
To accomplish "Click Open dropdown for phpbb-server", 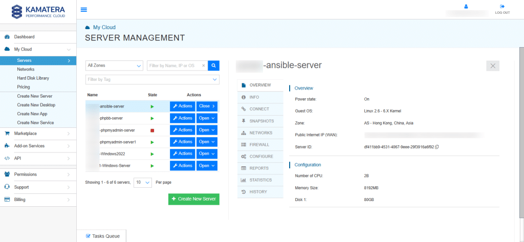I will pos(207,118).
